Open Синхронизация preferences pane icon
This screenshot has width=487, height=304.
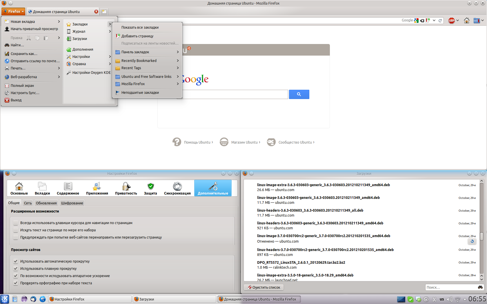(177, 188)
